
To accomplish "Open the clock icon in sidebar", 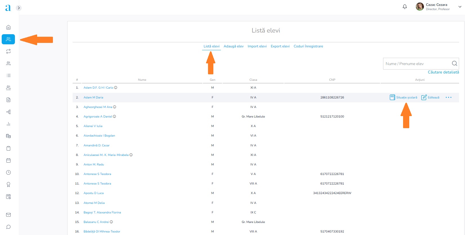I will click(8, 172).
